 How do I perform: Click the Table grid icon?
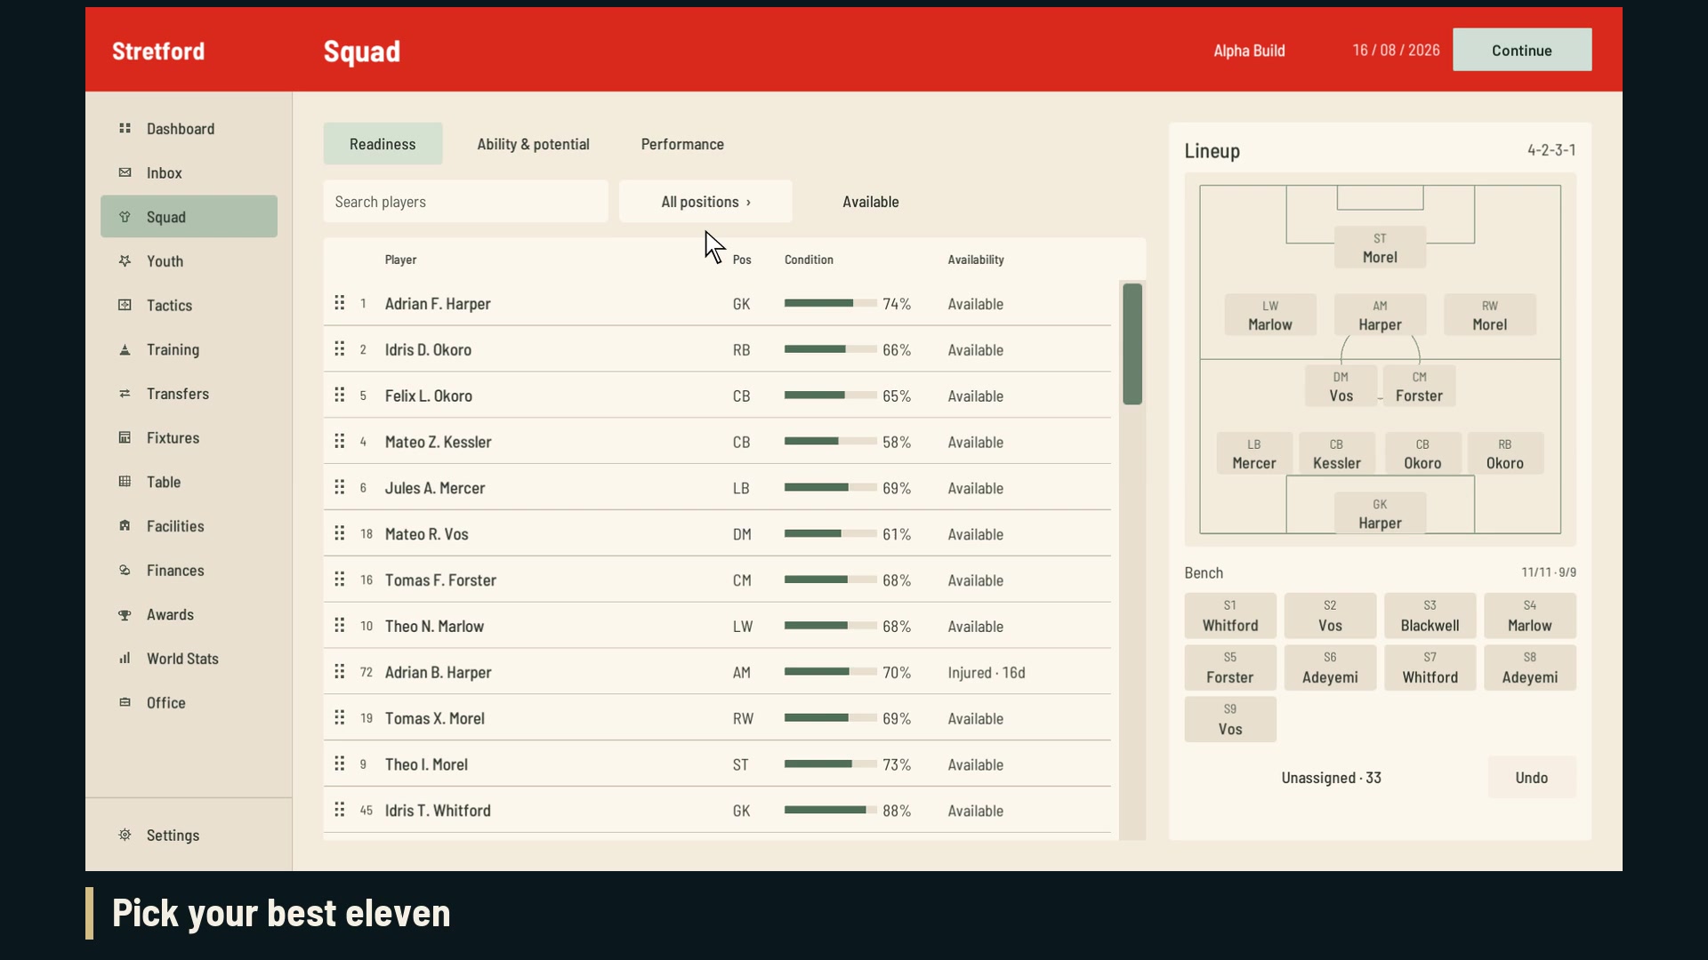click(125, 482)
